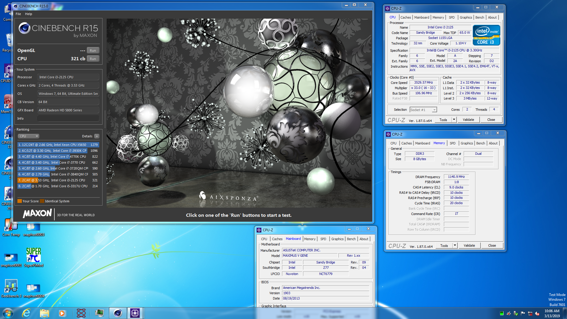Switch to Caches tab in the top CPU-Z window

click(x=405, y=17)
